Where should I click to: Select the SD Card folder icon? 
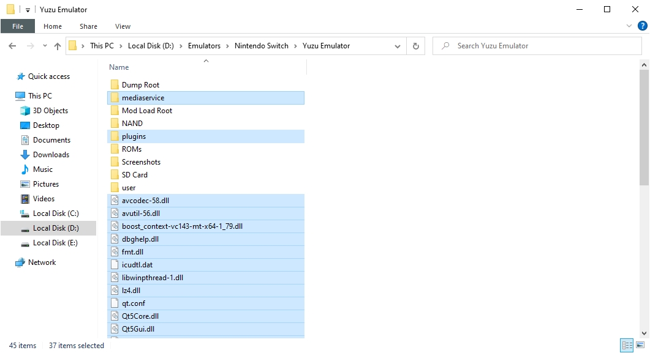[x=115, y=174]
